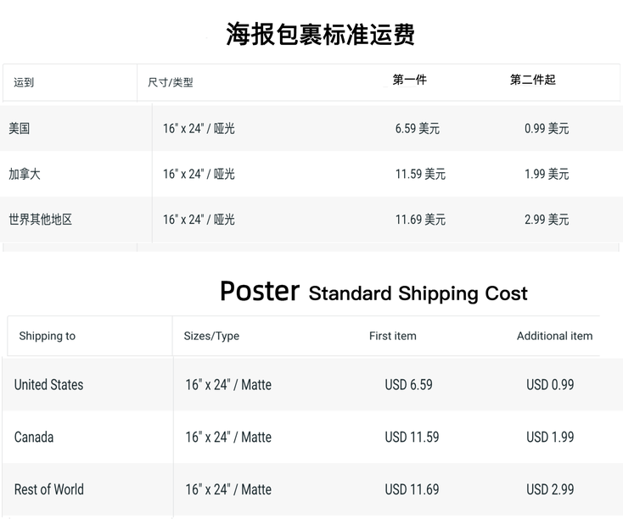This screenshot has width=623, height=519.
Task: Click the Additional item column header
Action: pos(554,336)
